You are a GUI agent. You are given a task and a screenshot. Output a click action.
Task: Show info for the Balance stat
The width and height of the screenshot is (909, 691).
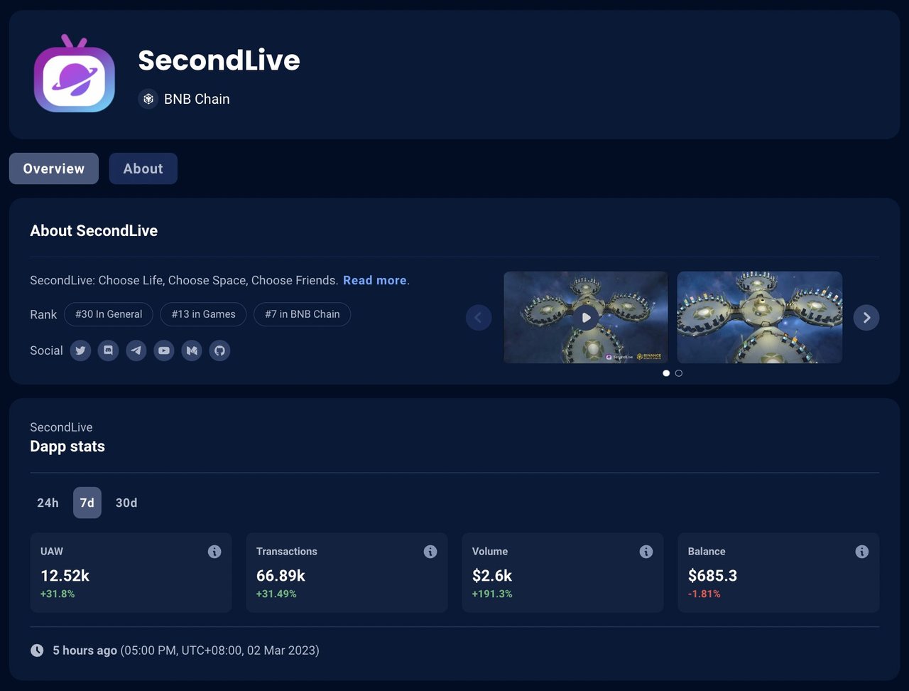(862, 552)
